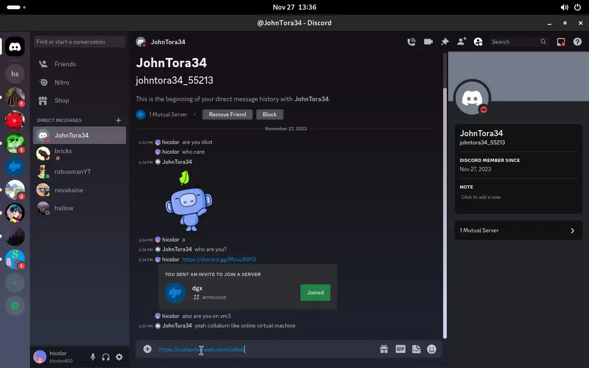Click the Block button
Viewport: 589px width, 368px height.
pos(270,115)
